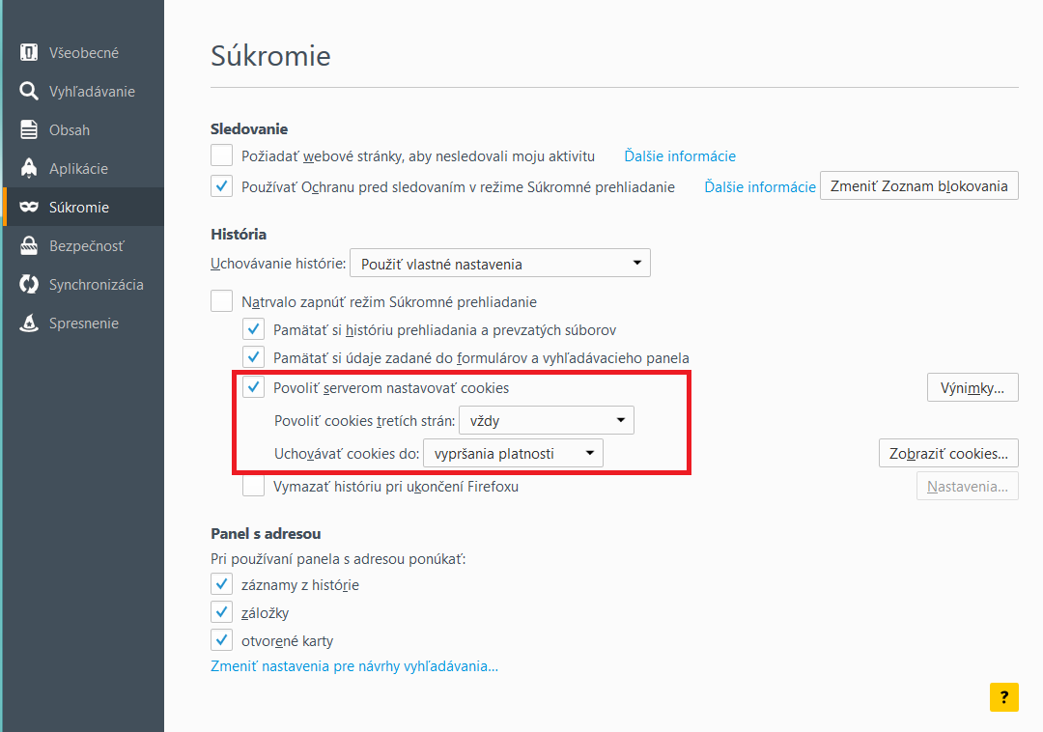The height and width of the screenshot is (732, 1043).
Task: Expand the Uchovávanie histórie dropdown
Action: pyautogui.click(x=500, y=264)
